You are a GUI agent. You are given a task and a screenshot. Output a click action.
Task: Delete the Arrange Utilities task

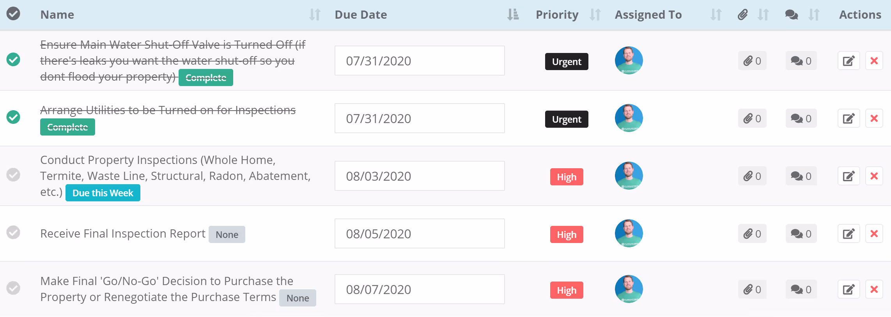(874, 119)
